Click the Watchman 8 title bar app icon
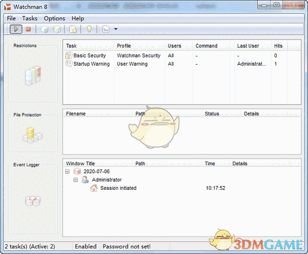The height and width of the screenshot is (254, 308). pyautogui.click(x=8, y=7)
